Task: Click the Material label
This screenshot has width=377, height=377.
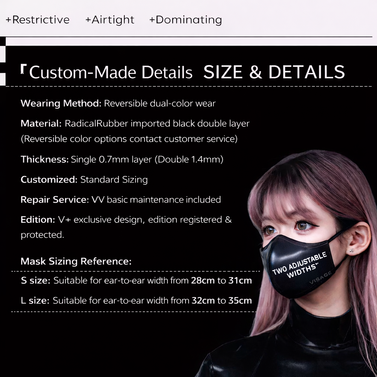Action: [x=41, y=123]
